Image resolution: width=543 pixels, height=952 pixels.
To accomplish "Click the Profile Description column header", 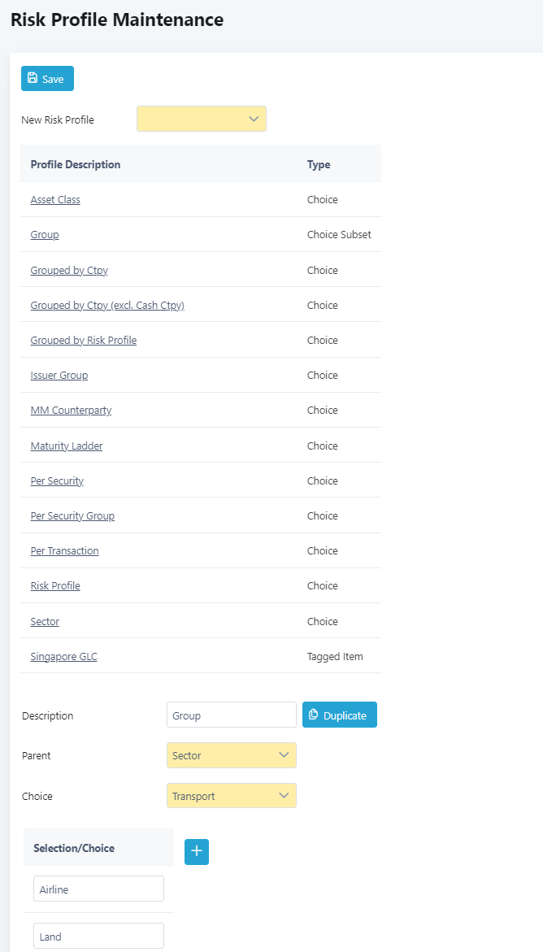I will pos(76,164).
